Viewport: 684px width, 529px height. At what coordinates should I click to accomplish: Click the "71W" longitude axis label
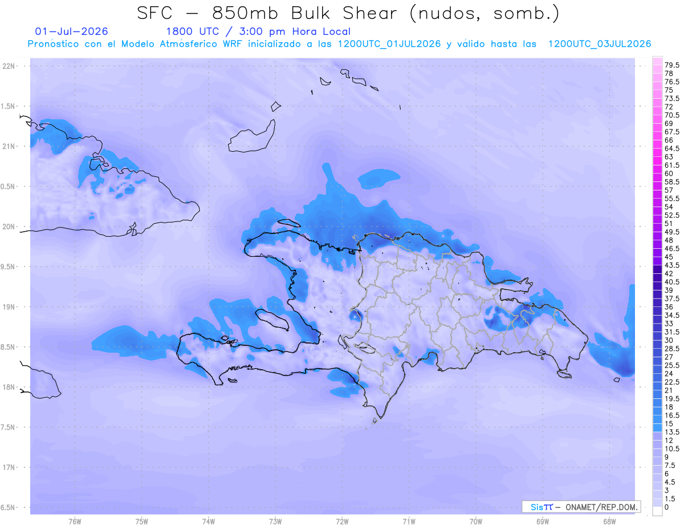tap(409, 522)
